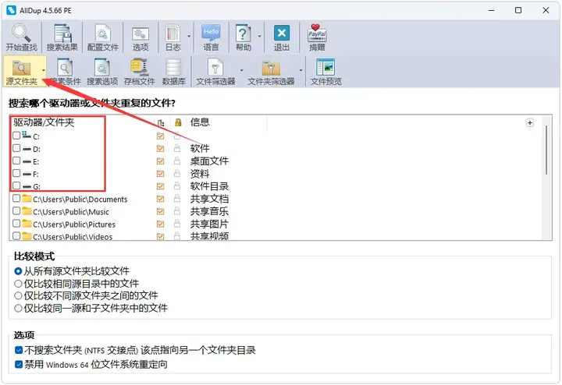
Task: Click the lock icon in C:\Users\Public\Documents row
Action: 177,198
